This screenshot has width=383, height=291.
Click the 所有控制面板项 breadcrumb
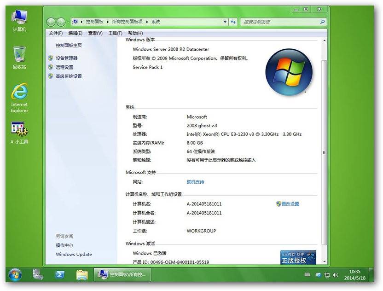click(127, 22)
